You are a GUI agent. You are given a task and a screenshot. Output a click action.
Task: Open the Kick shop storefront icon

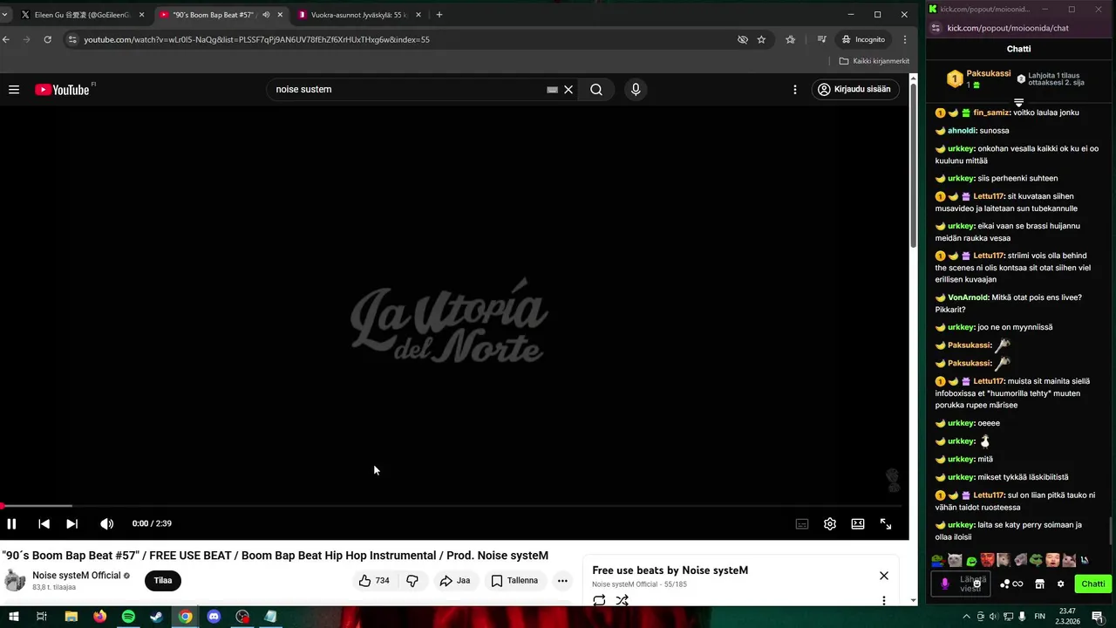[1039, 584]
